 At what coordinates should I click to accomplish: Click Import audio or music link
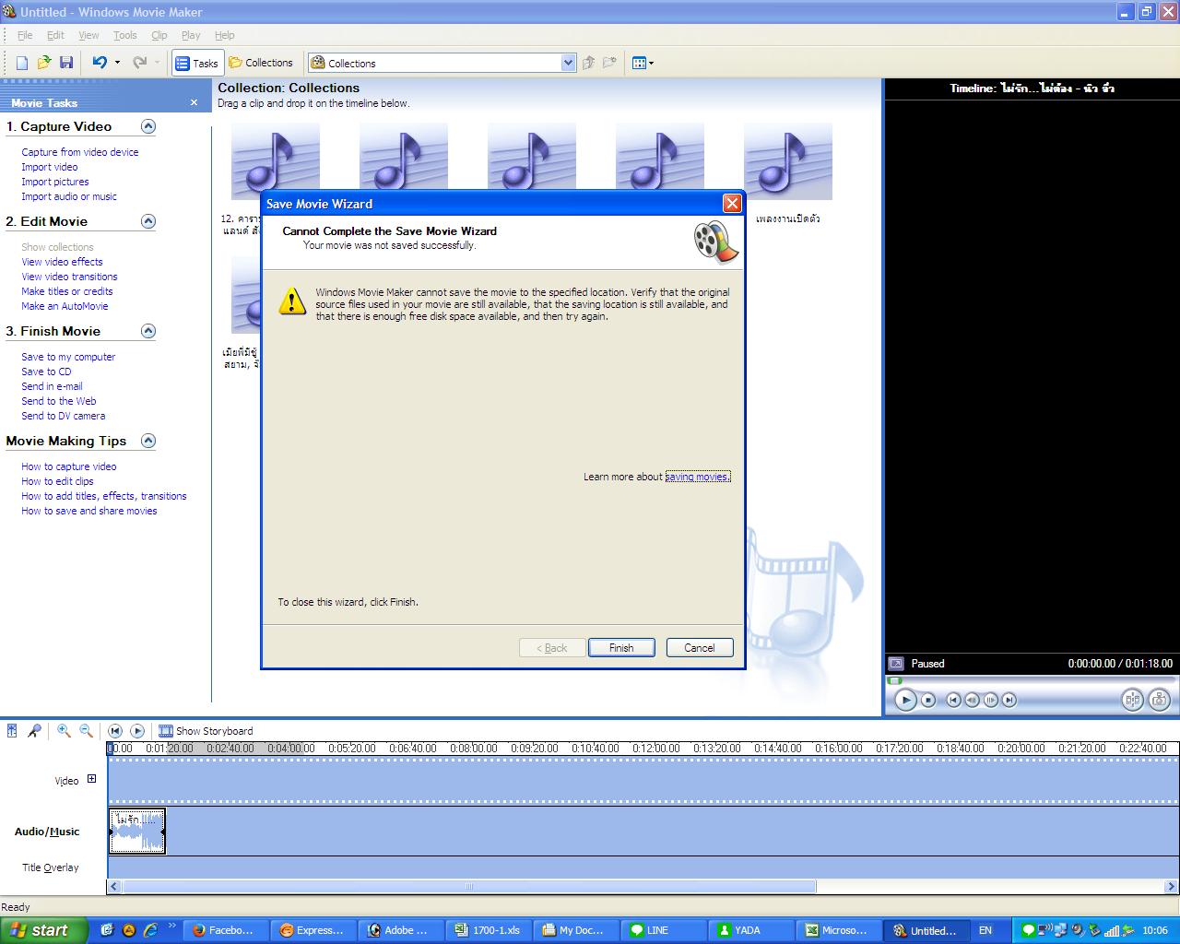click(69, 196)
